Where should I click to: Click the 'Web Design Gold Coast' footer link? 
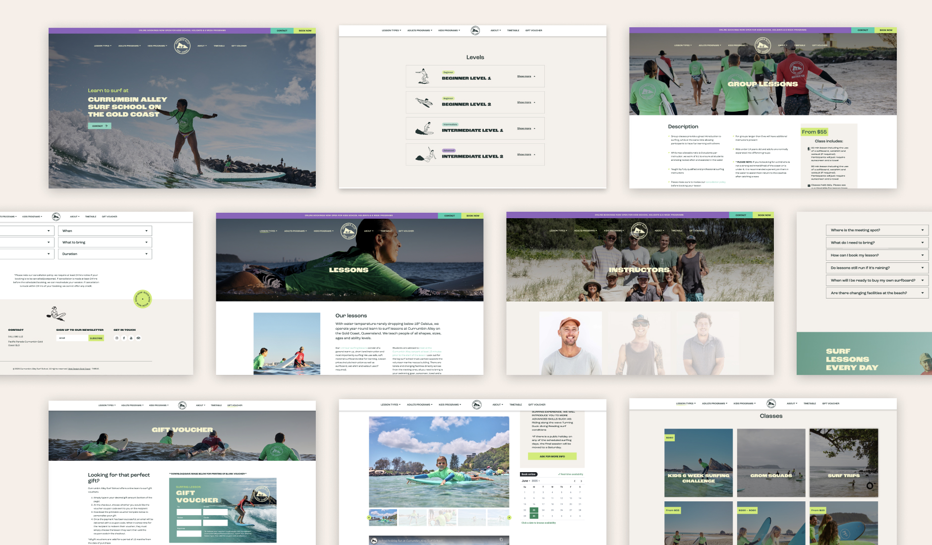tap(79, 368)
